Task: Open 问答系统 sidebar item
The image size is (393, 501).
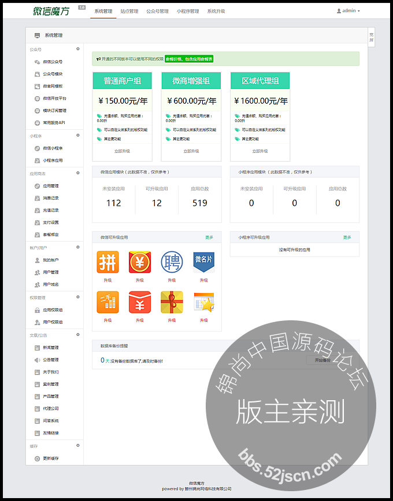Action: click(x=51, y=421)
